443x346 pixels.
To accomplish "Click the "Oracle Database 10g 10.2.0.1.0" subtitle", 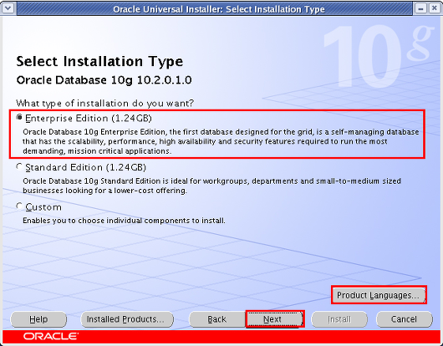I will 104,80.
